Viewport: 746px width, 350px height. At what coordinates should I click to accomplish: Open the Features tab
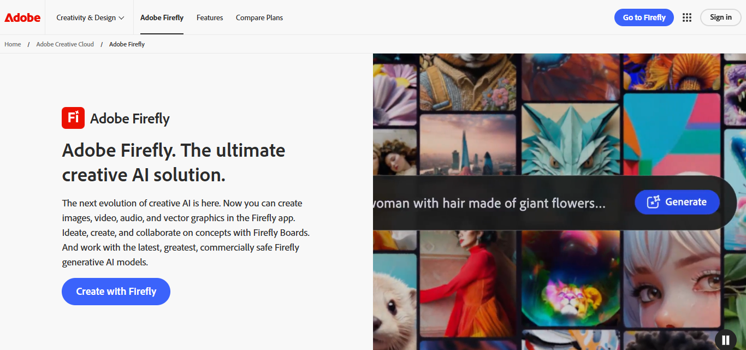tap(210, 17)
